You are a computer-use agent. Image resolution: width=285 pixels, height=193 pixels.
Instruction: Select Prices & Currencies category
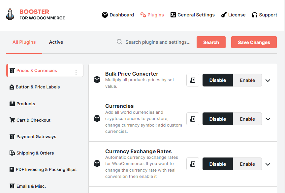(x=45, y=70)
